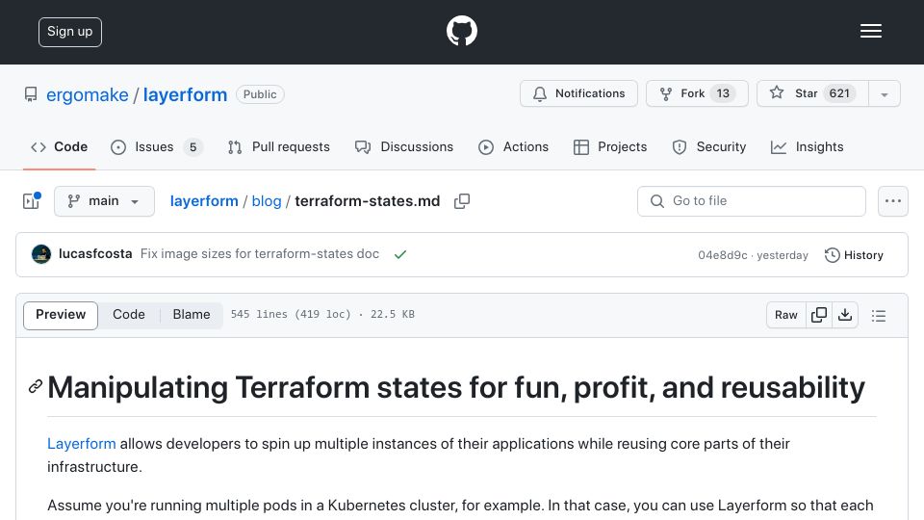Switch to the Blame view mode

pyautogui.click(x=192, y=315)
